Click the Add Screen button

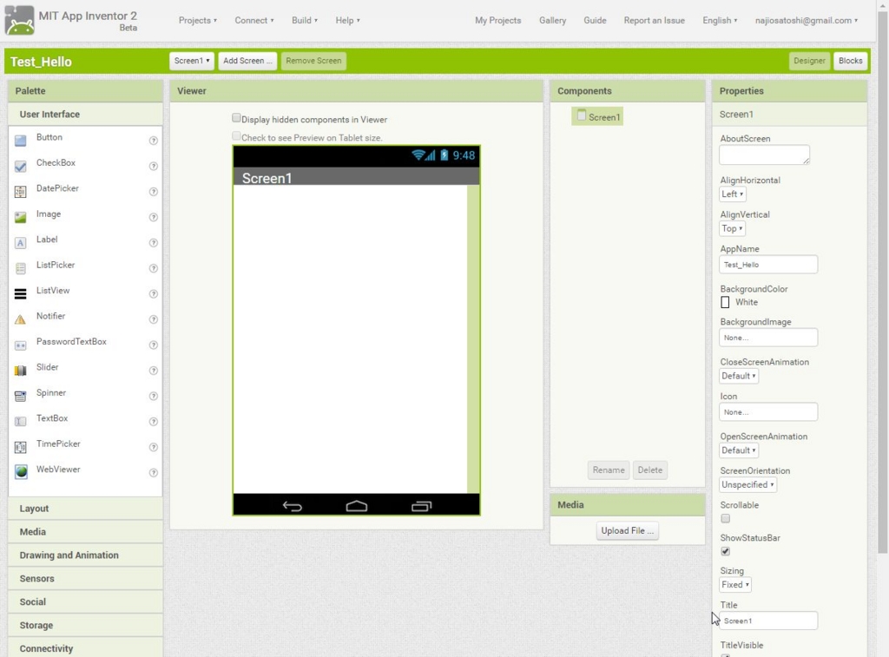click(x=247, y=61)
